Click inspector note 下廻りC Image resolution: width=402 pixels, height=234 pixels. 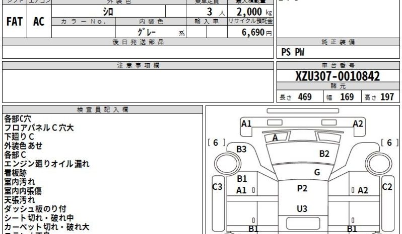coord(19,137)
